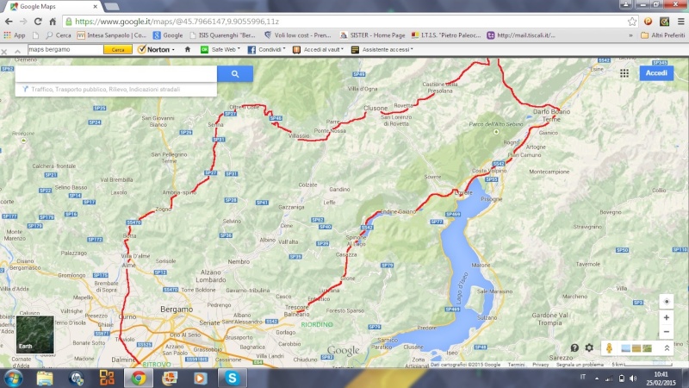
Task: Open the Privacy link in map footer
Action: (x=541, y=365)
